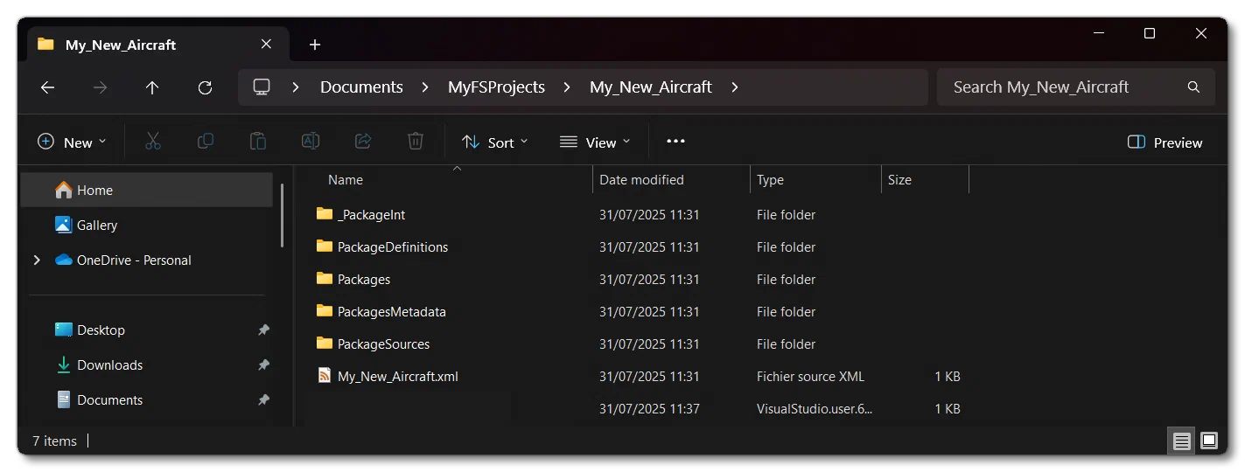1245x472 pixels.
Task: Open the New item dropdown
Action: point(72,142)
